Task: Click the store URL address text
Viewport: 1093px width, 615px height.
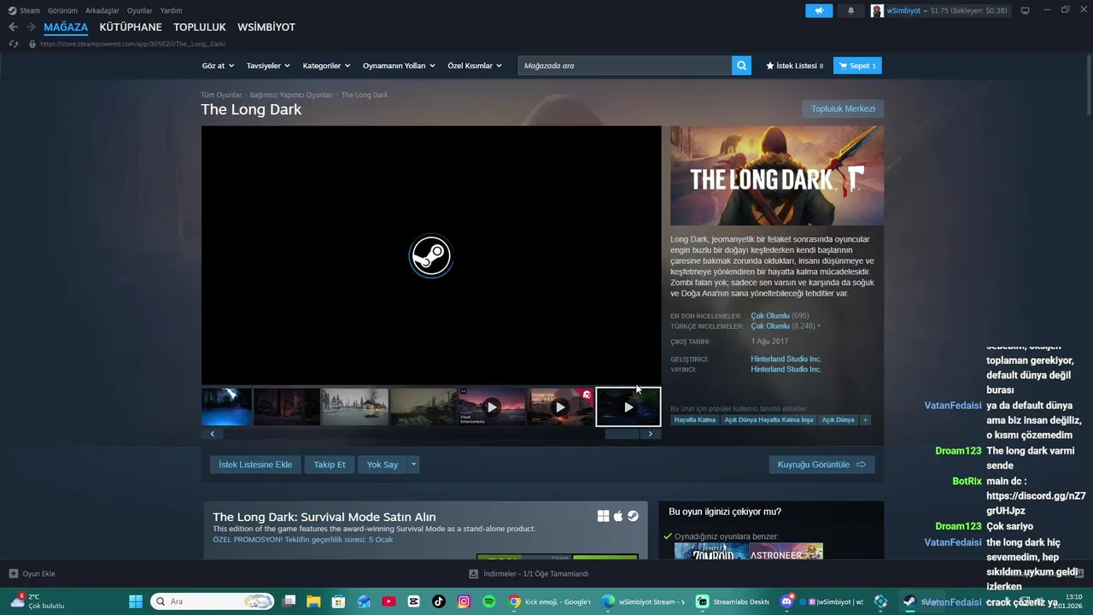Action: pos(133,44)
